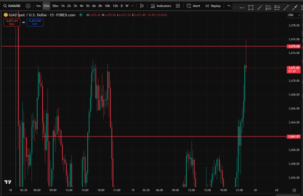
Task: Select the 1h timeframe
Action: pyautogui.click(x=63, y=6)
